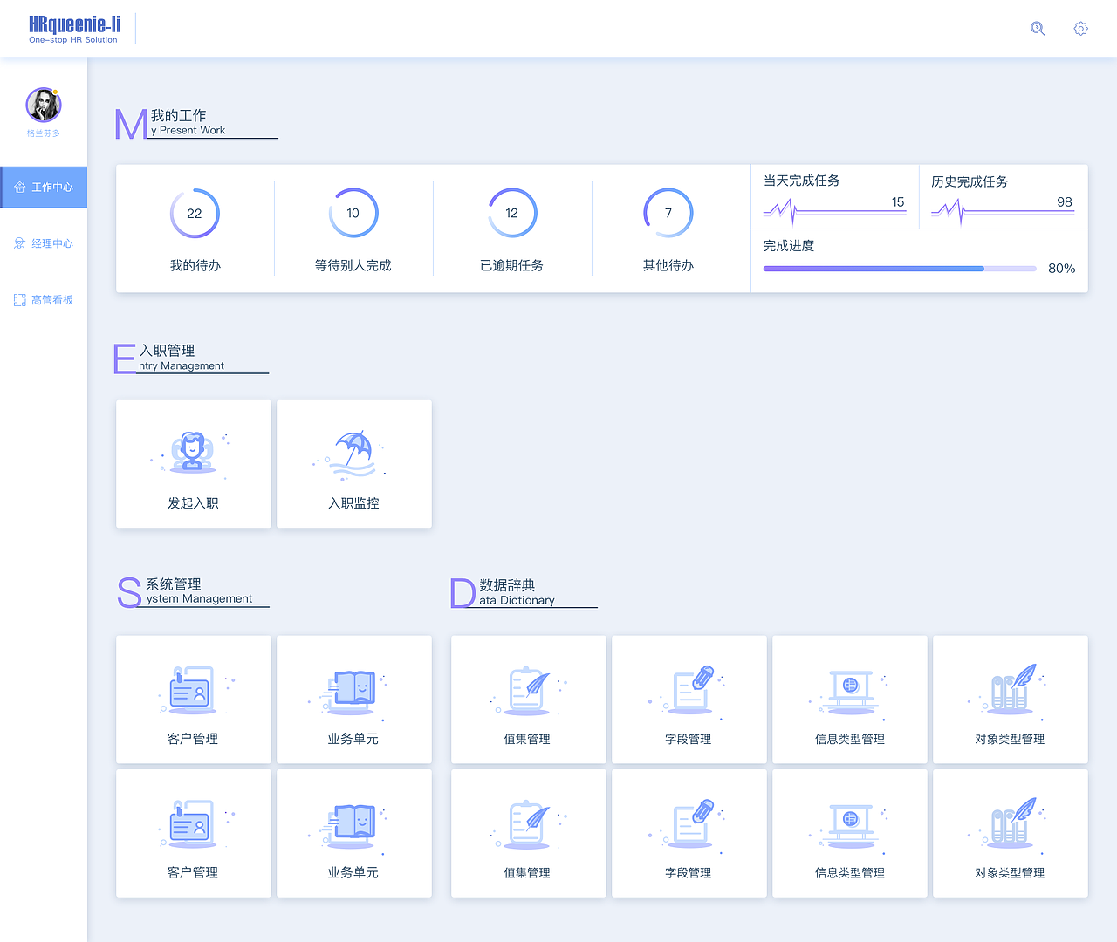
Task: Click the 历史完成任务 title
Action: click(x=970, y=181)
